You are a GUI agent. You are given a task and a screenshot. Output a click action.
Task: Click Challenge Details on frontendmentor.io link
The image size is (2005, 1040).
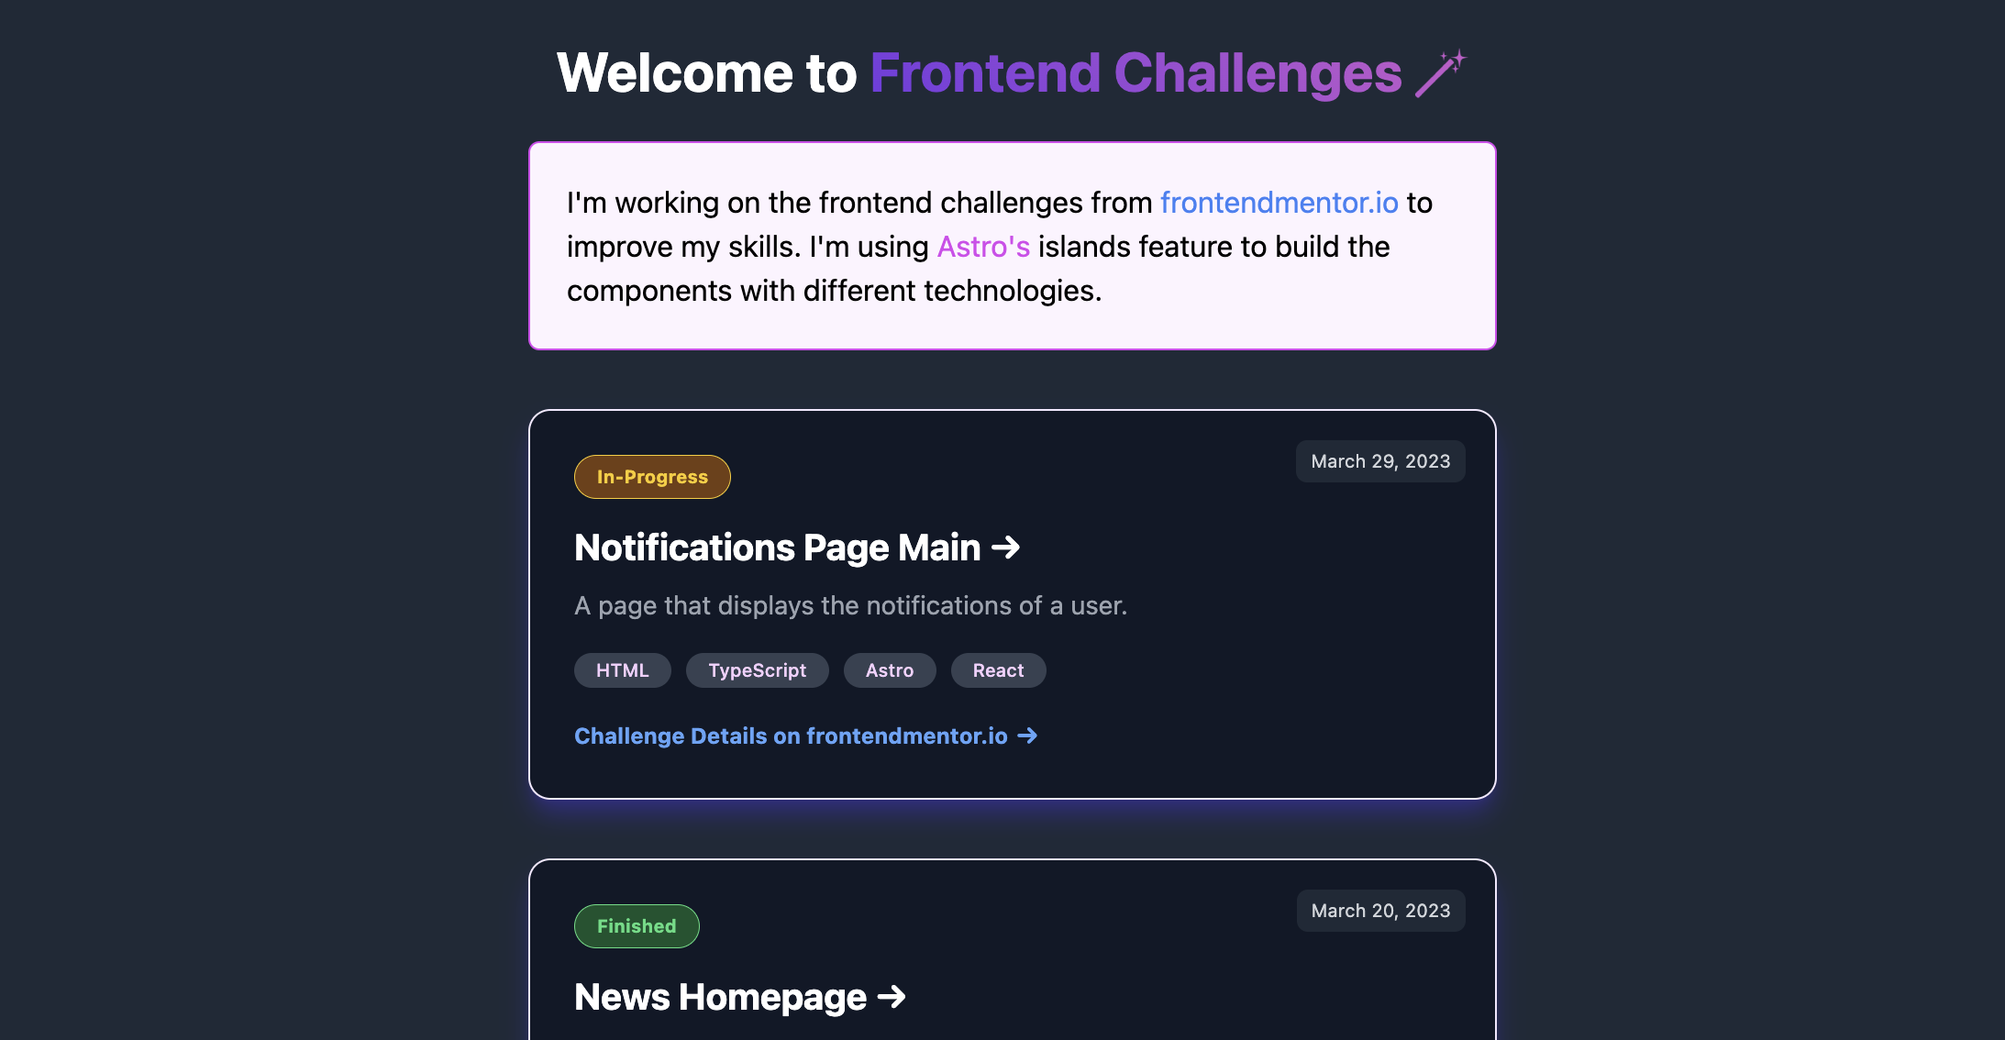point(805,735)
